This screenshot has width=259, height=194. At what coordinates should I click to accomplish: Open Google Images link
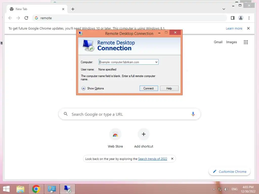(231, 42)
